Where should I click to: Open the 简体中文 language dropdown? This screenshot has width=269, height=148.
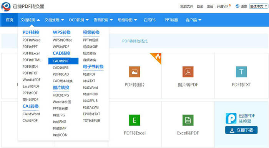pos(259,7)
